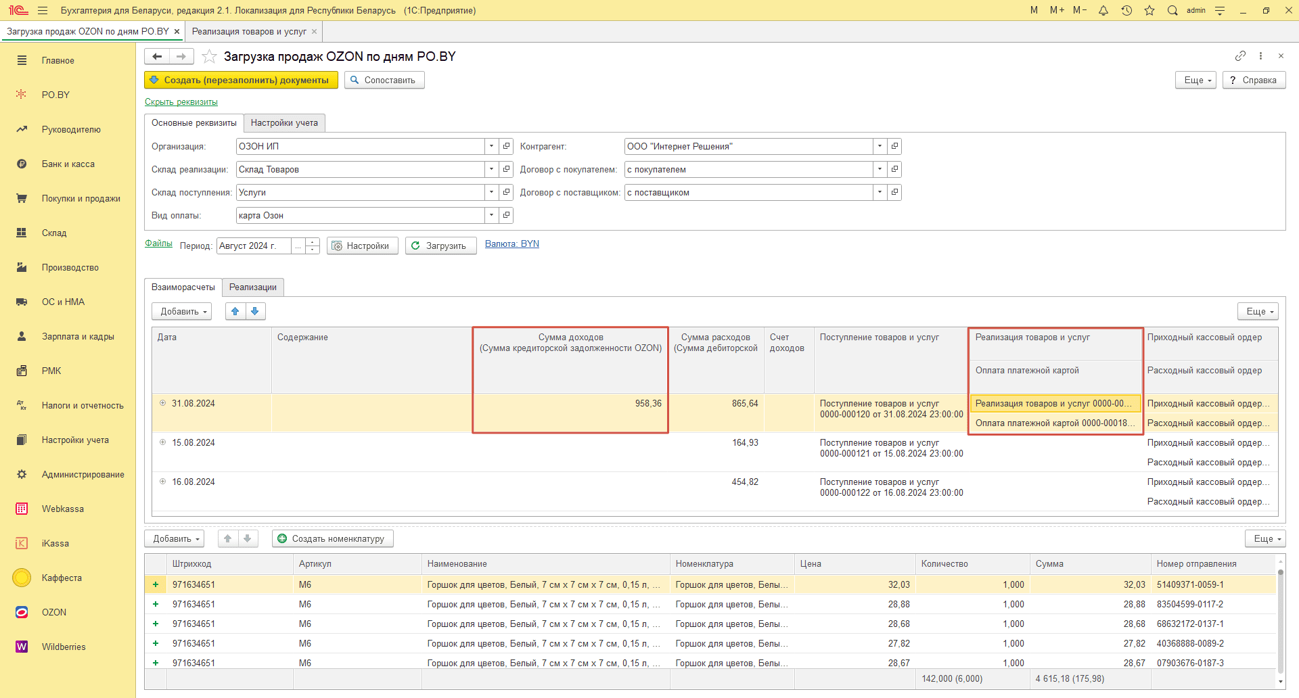Click the back navigation arrow
Screen dimensions: 1299x698
[x=157, y=56]
